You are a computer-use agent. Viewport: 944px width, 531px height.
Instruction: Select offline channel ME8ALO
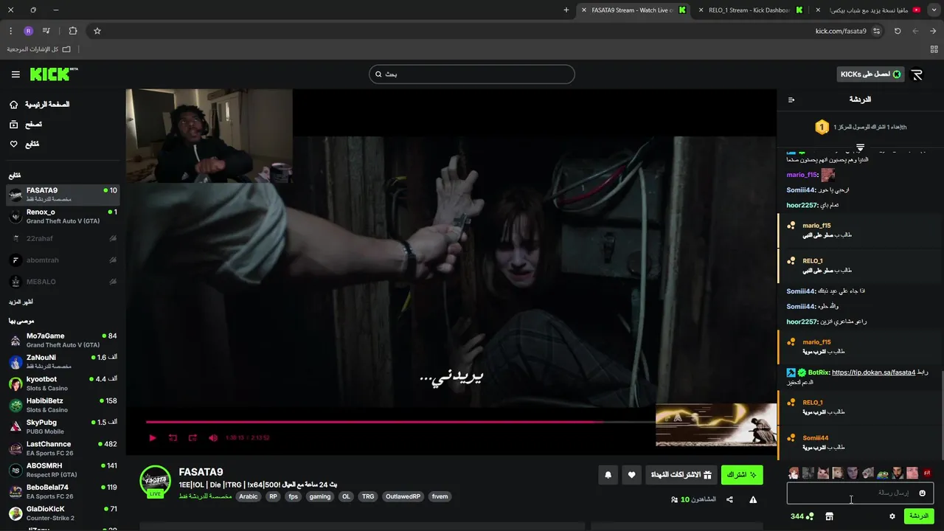point(63,282)
